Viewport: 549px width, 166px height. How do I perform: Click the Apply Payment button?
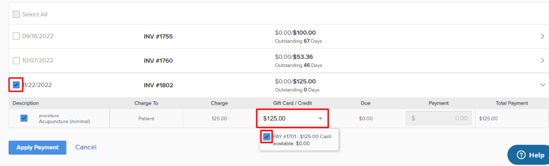coord(37,148)
